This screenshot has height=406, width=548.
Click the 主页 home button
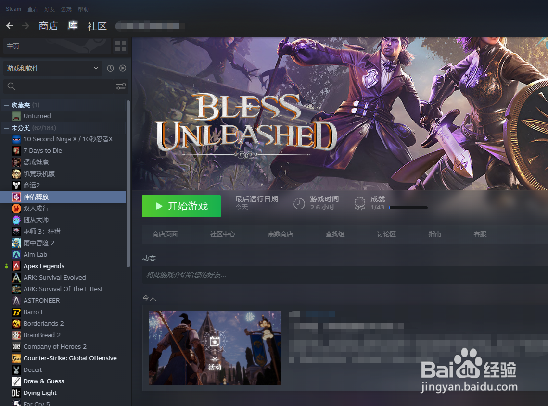(x=57, y=46)
